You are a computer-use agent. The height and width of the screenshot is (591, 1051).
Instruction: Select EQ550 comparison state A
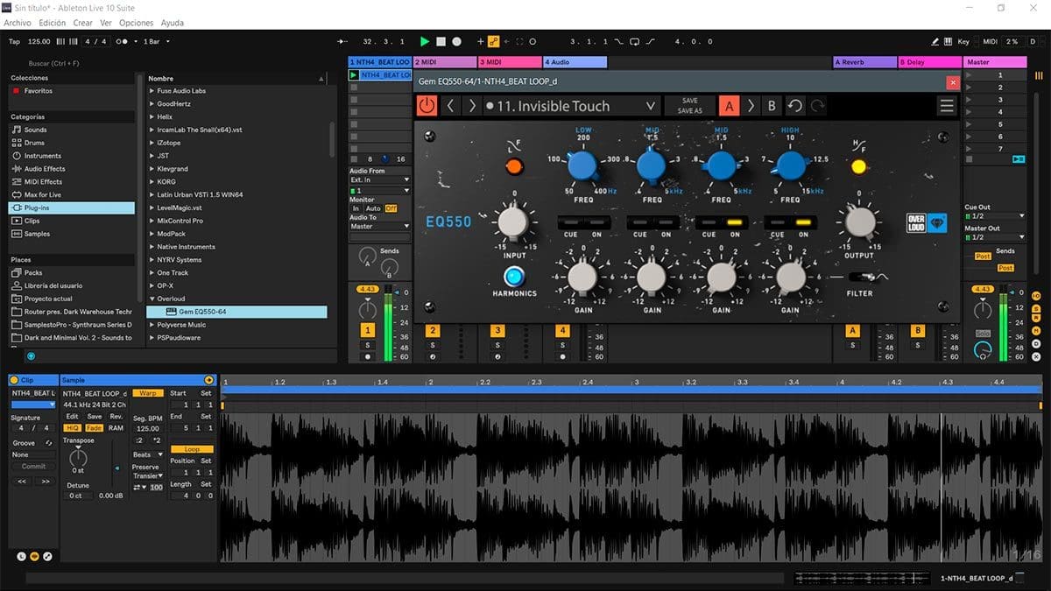click(729, 106)
